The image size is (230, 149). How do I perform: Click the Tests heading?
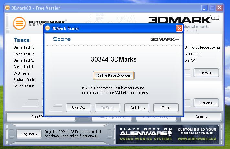(22, 40)
